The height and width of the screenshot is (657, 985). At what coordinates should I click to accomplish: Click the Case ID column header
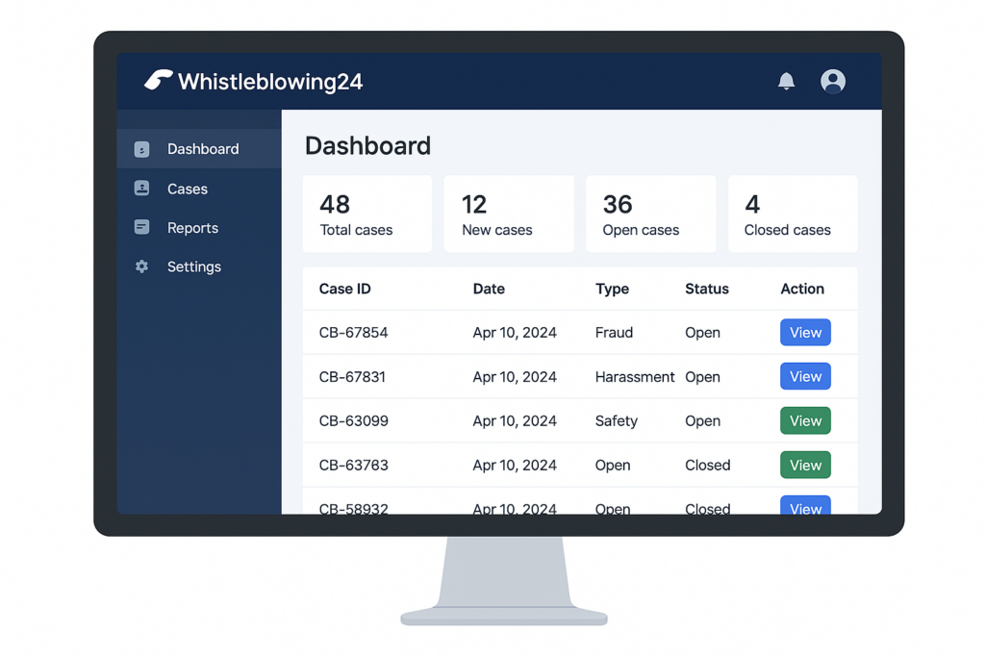pyautogui.click(x=346, y=289)
